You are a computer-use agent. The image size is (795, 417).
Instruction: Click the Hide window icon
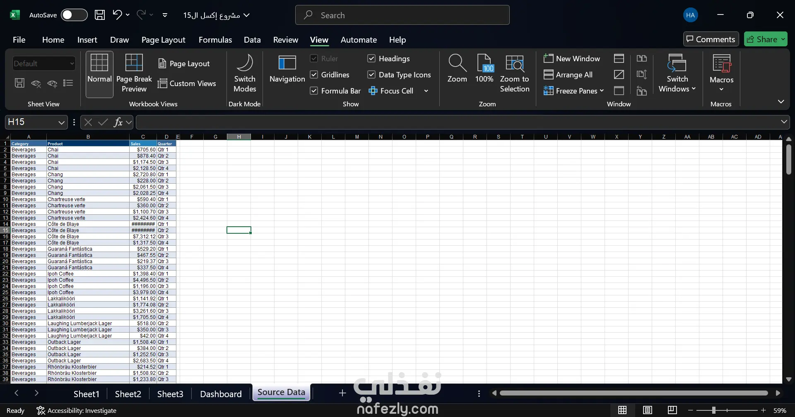[619, 75]
